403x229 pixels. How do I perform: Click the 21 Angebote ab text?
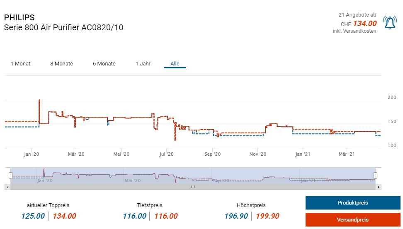pos(357,15)
